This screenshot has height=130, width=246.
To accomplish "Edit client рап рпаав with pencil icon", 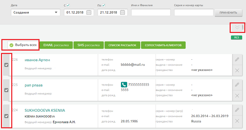I will (x=237, y=85).
